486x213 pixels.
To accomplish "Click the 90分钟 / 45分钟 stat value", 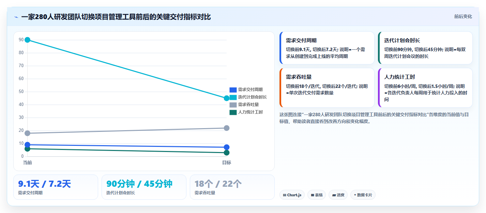I will click(139, 184).
